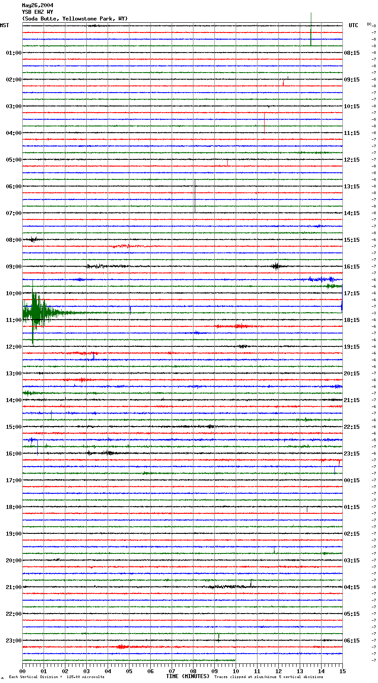This screenshot has width=378, height=683.
Task: Click the UTC axis heading
Action: pyautogui.click(x=354, y=25)
